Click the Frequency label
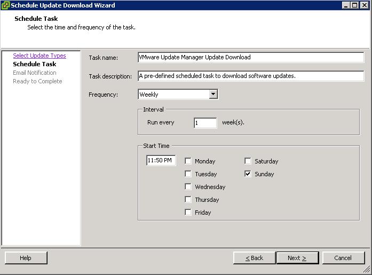372x275 pixels. click(x=103, y=95)
